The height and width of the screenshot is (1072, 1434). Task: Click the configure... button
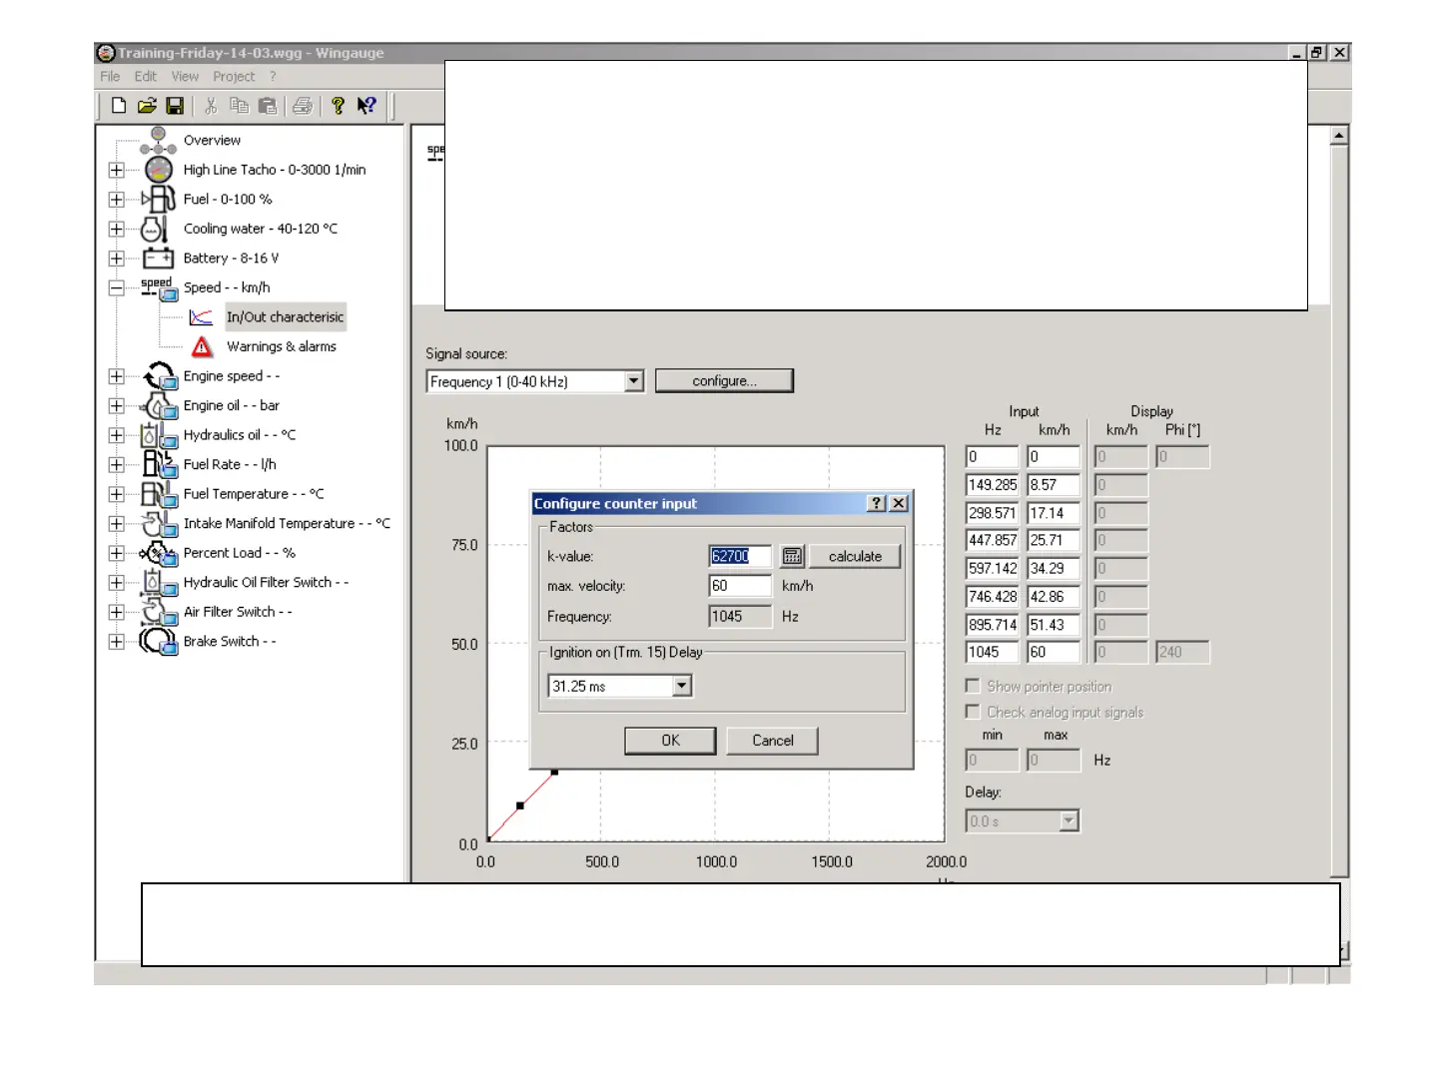[724, 381]
